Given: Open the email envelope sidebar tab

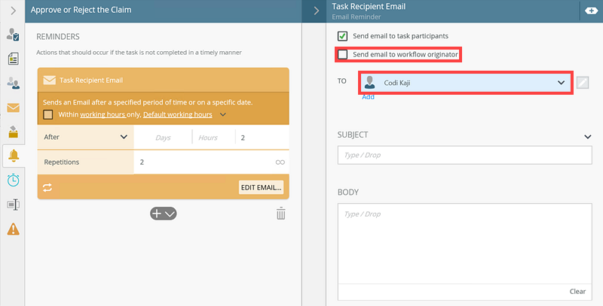Looking at the screenshot, I should click(x=13, y=108).
